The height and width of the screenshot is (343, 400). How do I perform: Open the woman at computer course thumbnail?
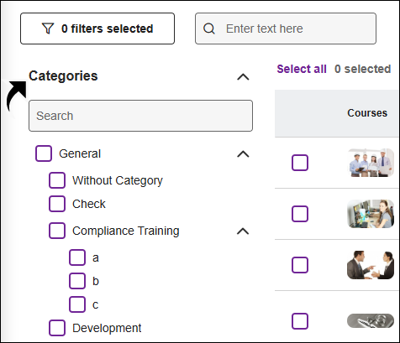pos(371,214)
